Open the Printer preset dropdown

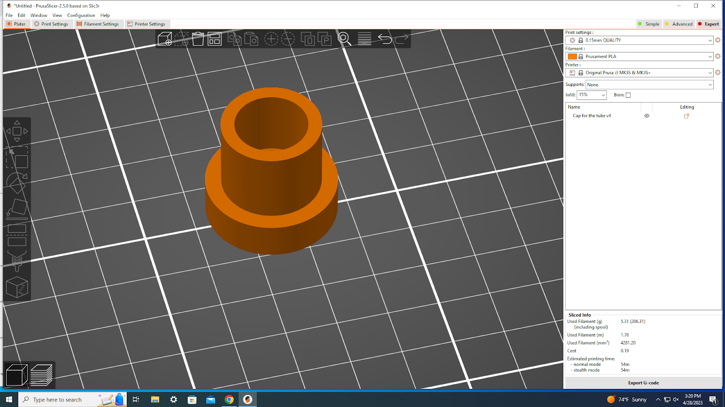[639, 72]
